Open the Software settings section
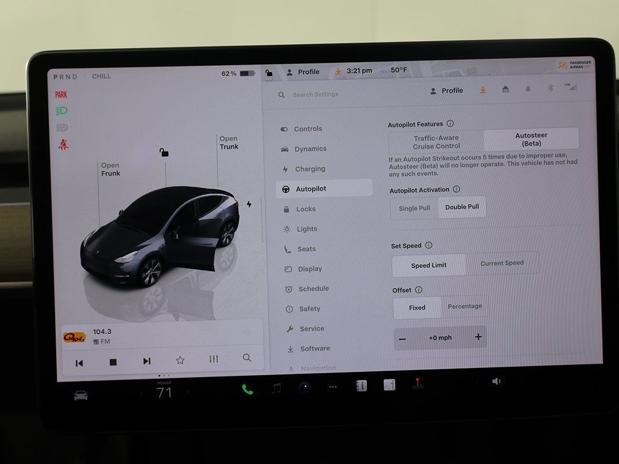The width and height of the screenshot is (619, 464). click(313, 349)
